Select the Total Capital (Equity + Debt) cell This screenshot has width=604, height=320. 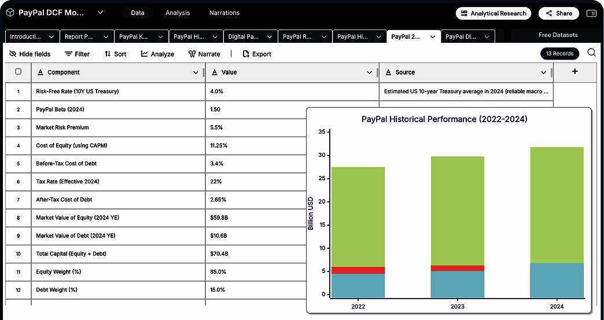(x=118, y=254)
